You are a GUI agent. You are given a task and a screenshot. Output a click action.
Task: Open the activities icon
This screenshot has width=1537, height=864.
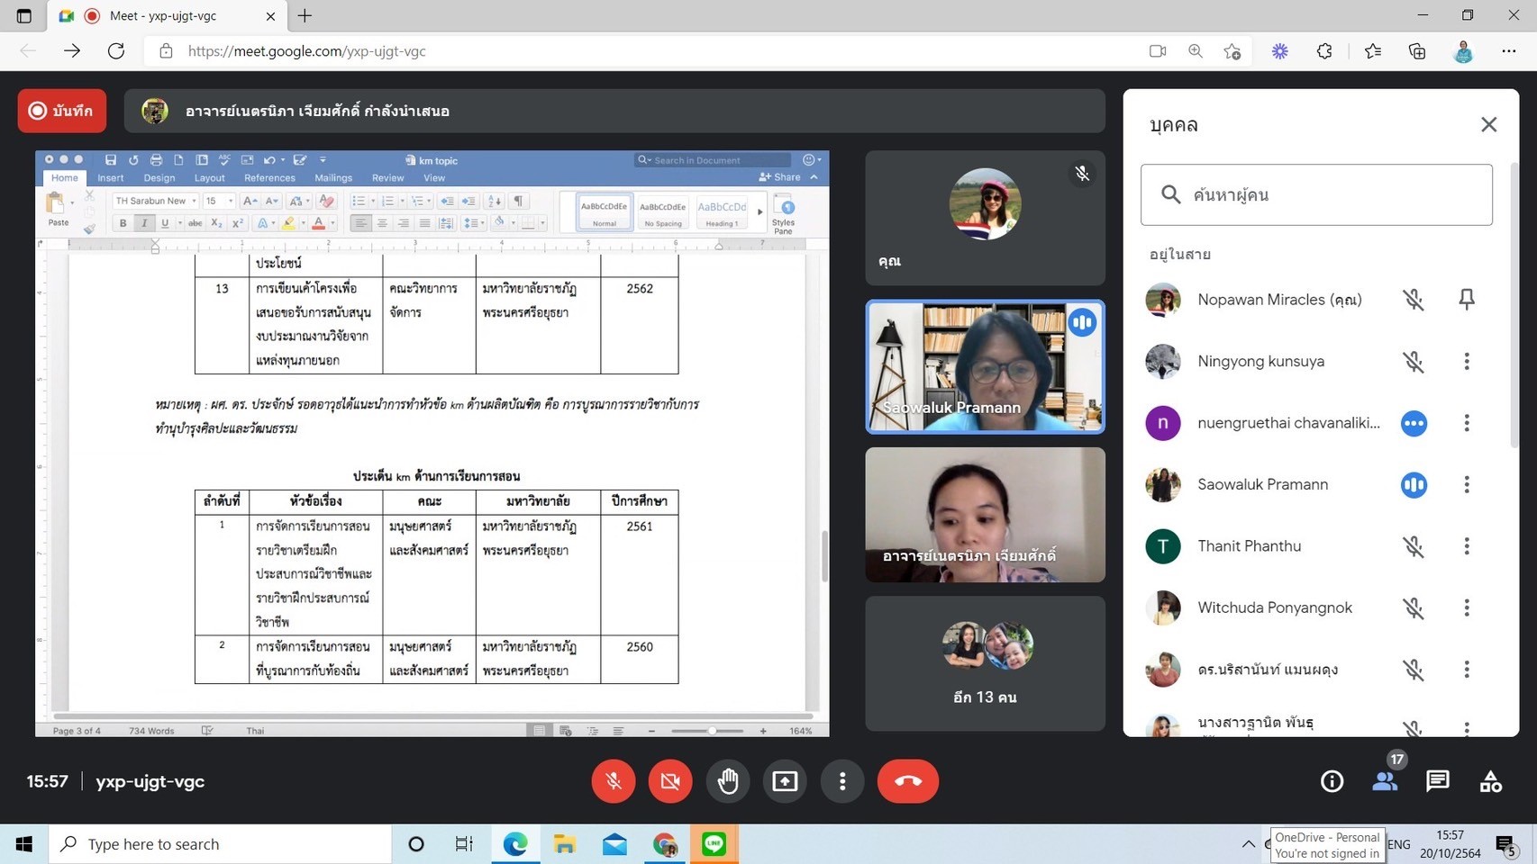[1490, 781]
